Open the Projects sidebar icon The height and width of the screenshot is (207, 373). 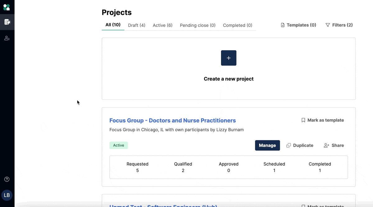click(7, 22)
